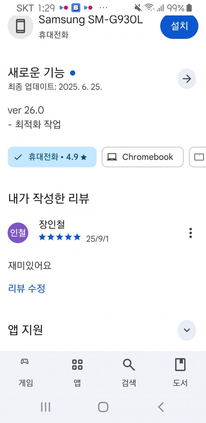The height and width of the screenshot is (423, 206).
Task: Open the 새로운 기능 section heading
Action: pos(36,72)
